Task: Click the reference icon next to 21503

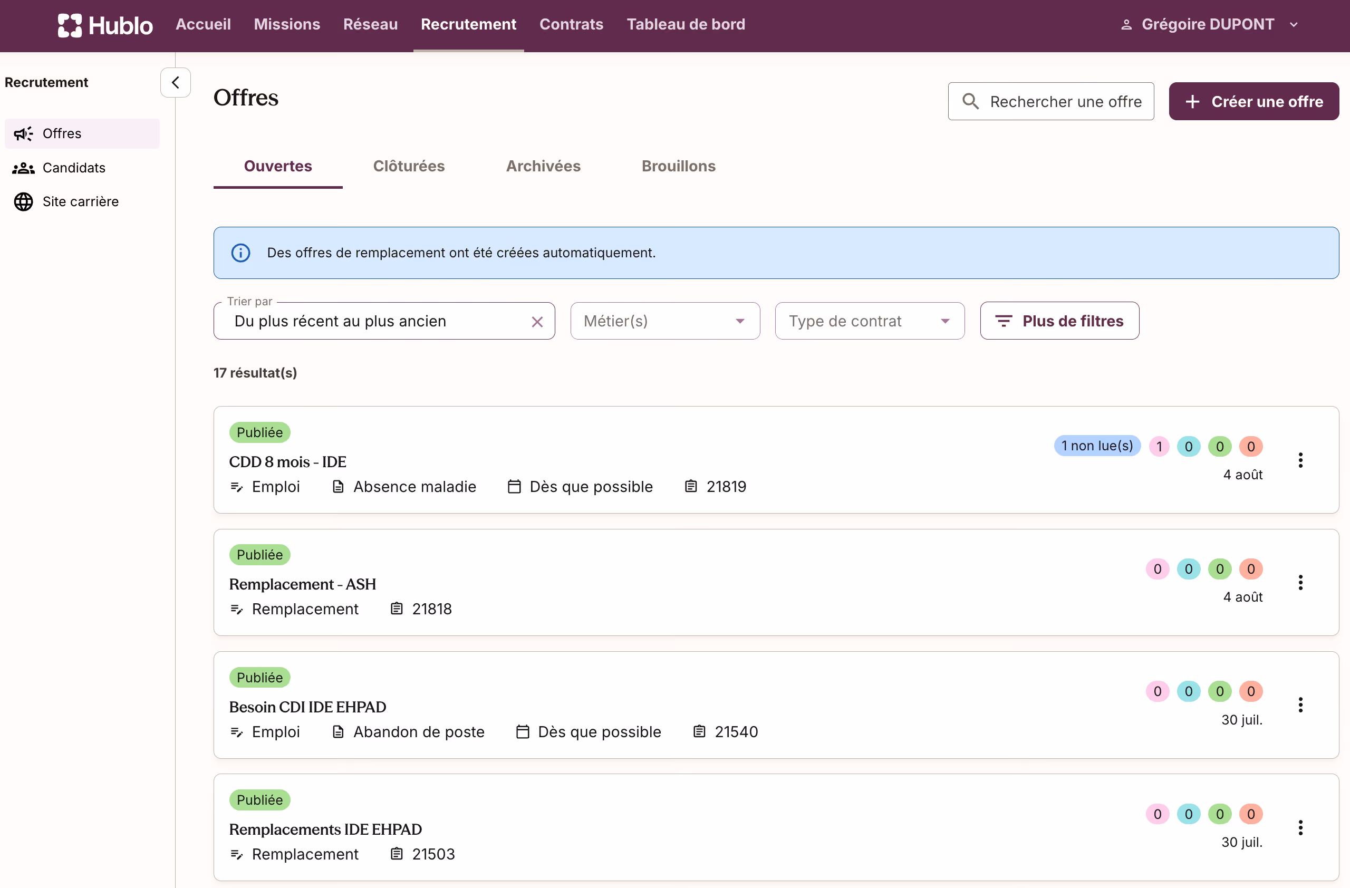Action: coord(397,854)
